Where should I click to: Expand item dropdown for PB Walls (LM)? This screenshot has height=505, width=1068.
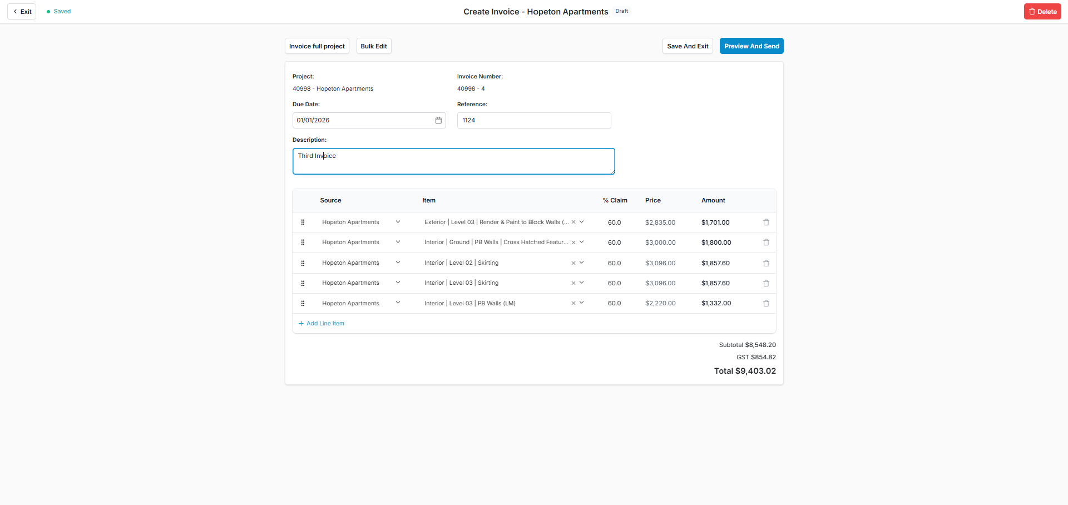[x=582, y=303]
